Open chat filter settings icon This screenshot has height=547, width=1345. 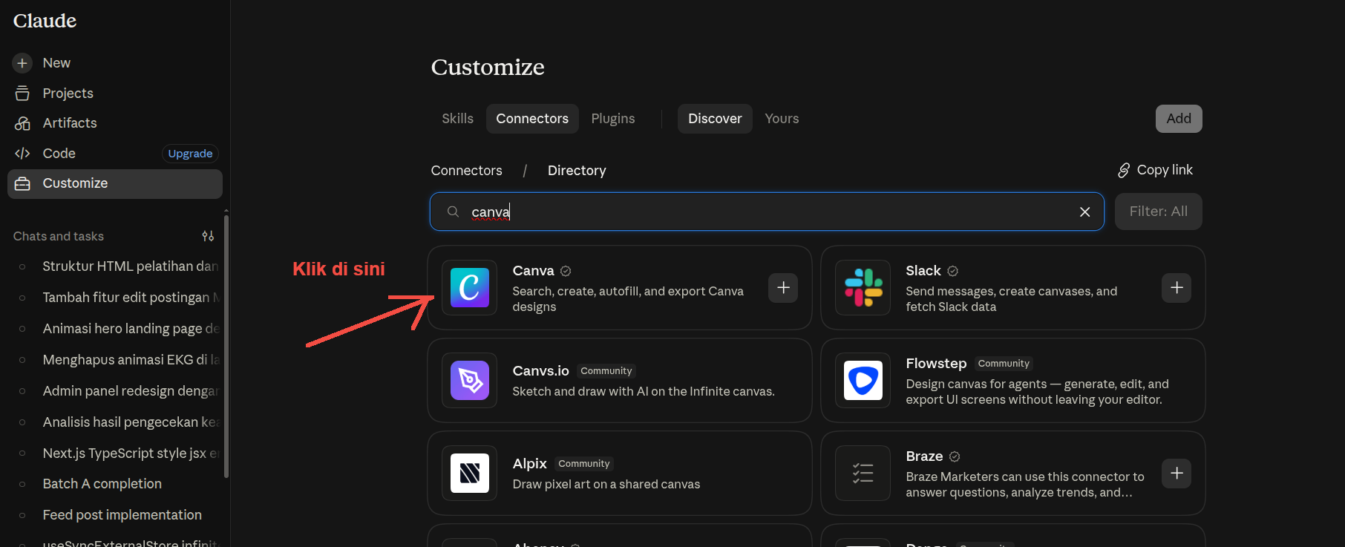[x=208, y=236]
